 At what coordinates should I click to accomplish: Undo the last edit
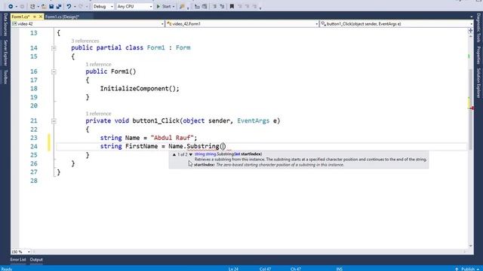pos(69,6)
